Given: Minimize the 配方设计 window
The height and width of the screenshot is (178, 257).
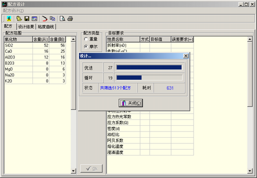Looking at the screenshot, I should coord(241,4).
